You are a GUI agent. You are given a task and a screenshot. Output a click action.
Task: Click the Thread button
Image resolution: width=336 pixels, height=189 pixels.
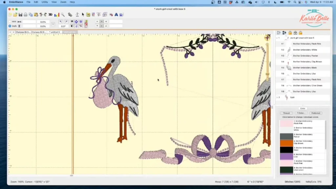click(x=286, y=113)
